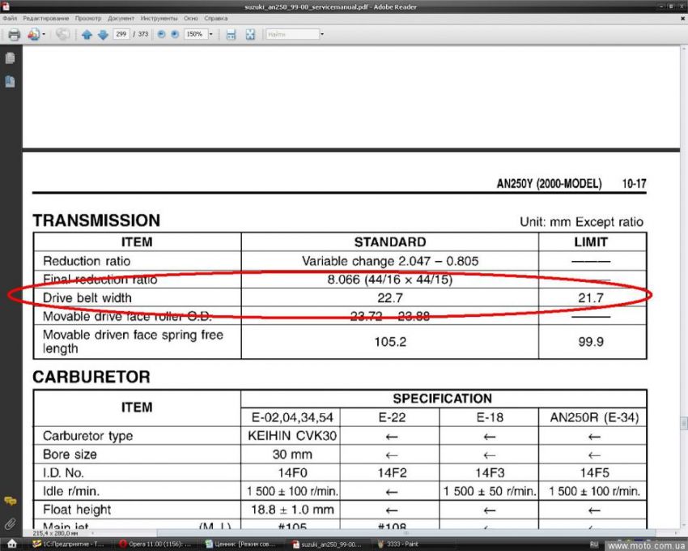Open the Инструменты menu
Viewport: 688px width, 551px height.
[159, 19]
